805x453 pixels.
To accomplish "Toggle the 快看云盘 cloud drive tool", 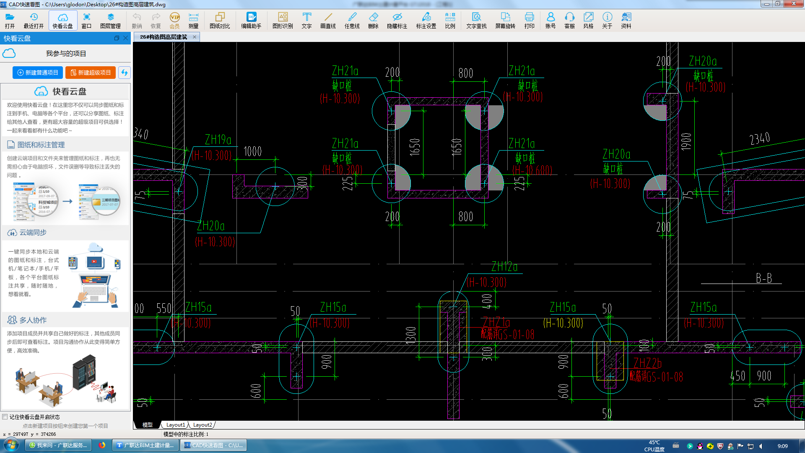I will click(x=63, y=21).
